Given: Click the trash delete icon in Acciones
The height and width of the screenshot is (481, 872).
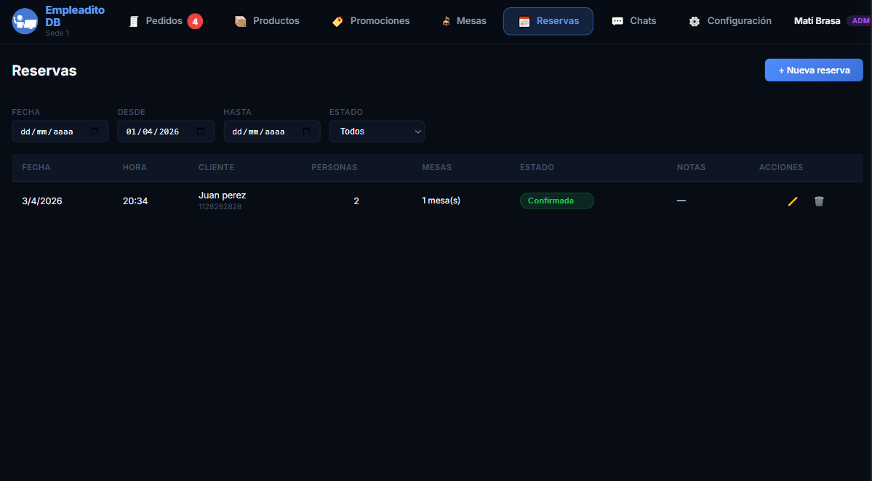Looking at the screenshot, I should point(819,201).
